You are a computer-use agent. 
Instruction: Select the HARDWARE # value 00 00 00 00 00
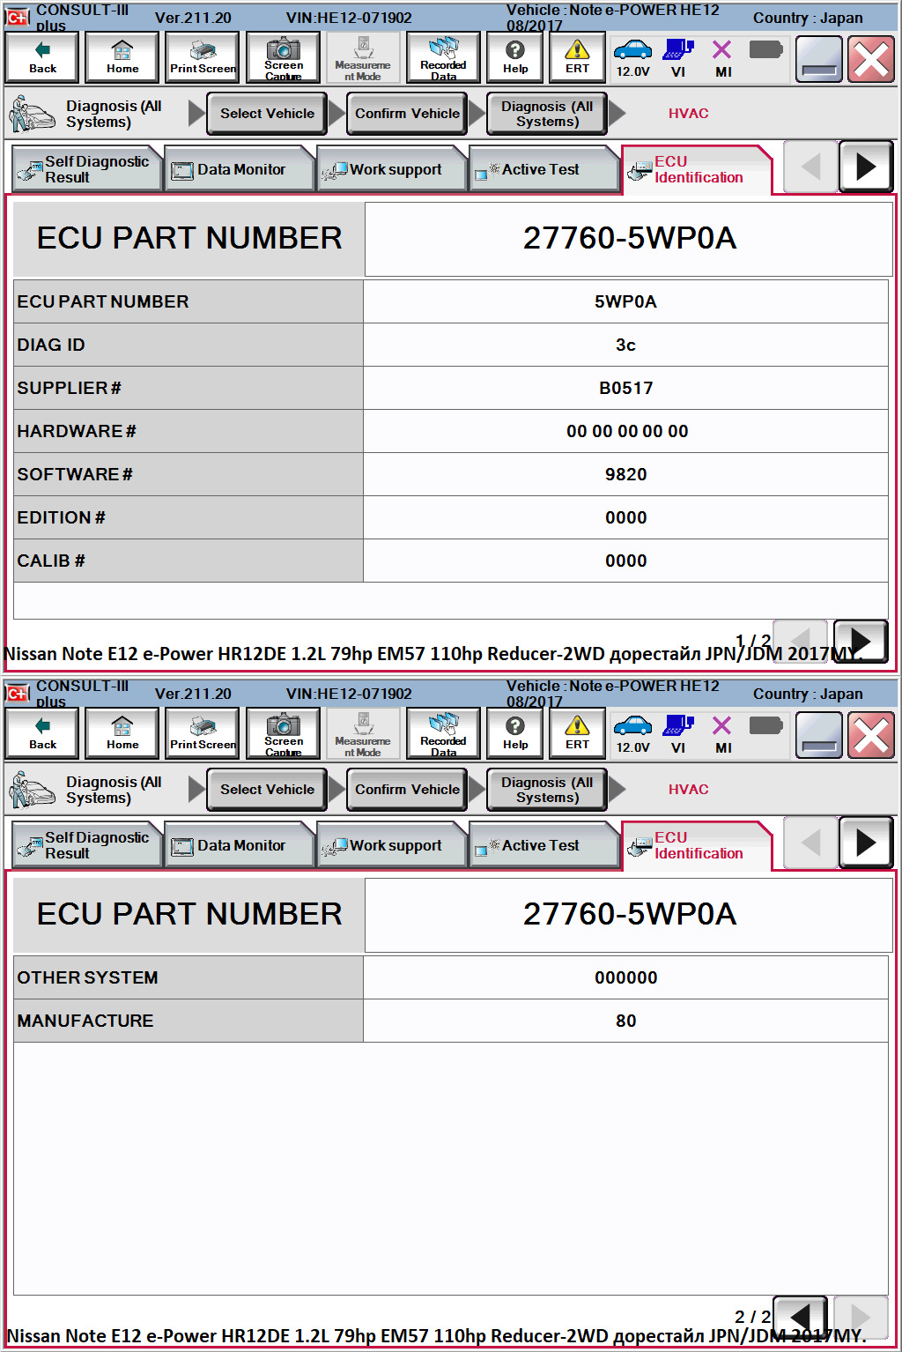coord(625,431)
